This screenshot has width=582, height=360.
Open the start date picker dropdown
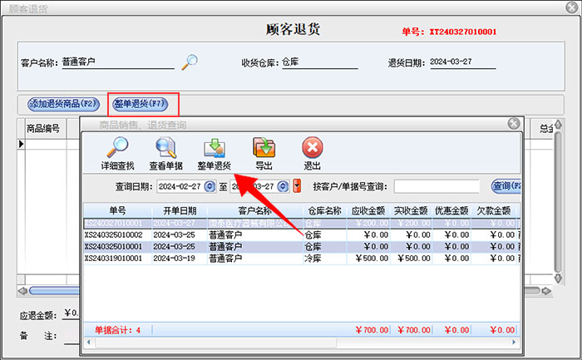(x=210, y=186)
